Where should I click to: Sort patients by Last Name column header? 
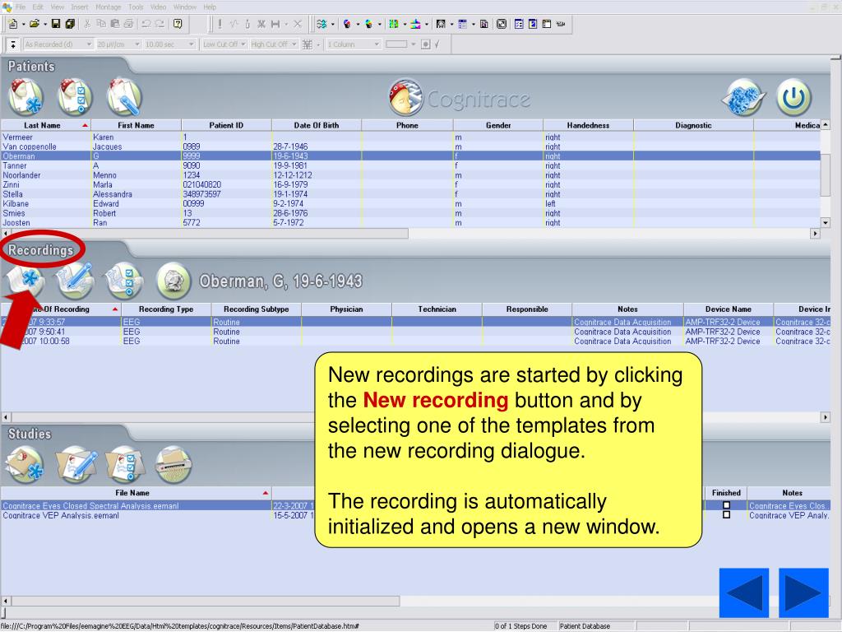(46, 125)
